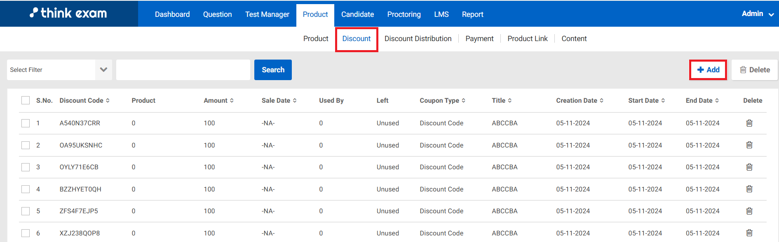The height and width of the screenshot is (242, 779).
Task: Delete discount code A540N37CRR via trash icon
Action: [x=749, y=123]
